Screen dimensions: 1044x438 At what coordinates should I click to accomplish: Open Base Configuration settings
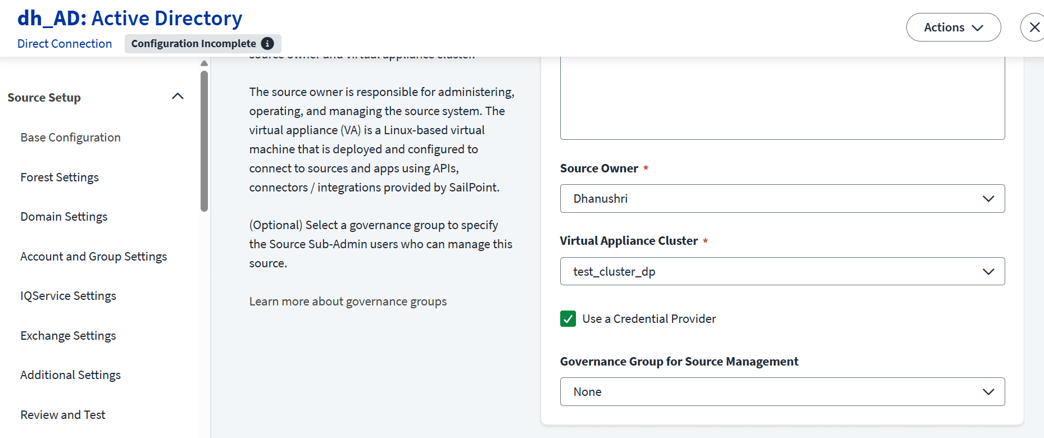click(71, 138)
